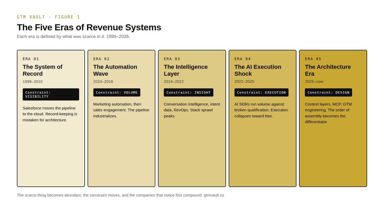The width and height of the screenshot is (384, 211).
Task: Select the 'ERA 05' label
Action: (x=313, y=59)
